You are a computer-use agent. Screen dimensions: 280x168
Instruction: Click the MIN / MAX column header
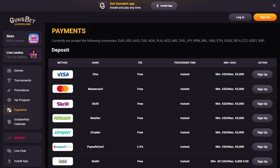pyautogui.click(x=230, y=63)
